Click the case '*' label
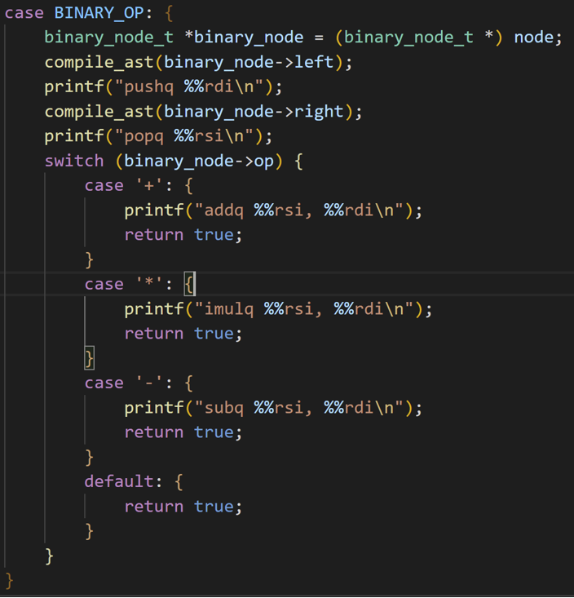 [124, 284]
